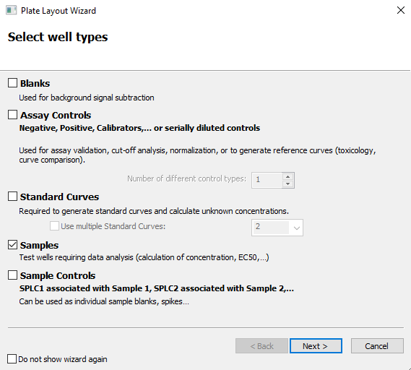Screen dimensions: 411x370
Task: Click 'Required to generate standard curves' text
Action: click(154, 211)
